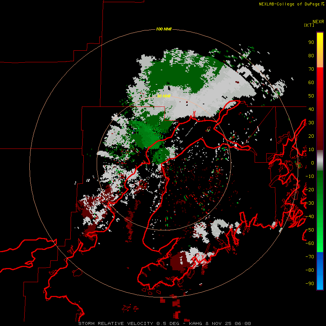Click the 40 value on the color scale
Image resolution: width=326 pixels, height=326 pixels.
tap(311, 109)
